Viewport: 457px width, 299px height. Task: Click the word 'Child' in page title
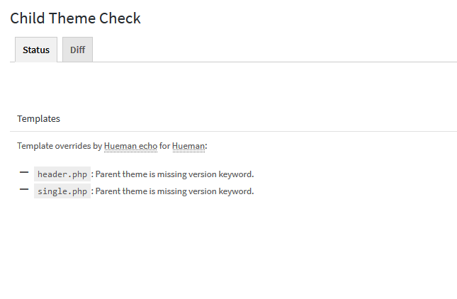coord(27,18)
